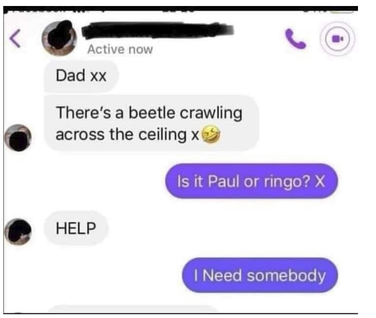The image size is (376, 318).
Task: Tap the laughing emoji in beetle message
Action: (211, 134)
